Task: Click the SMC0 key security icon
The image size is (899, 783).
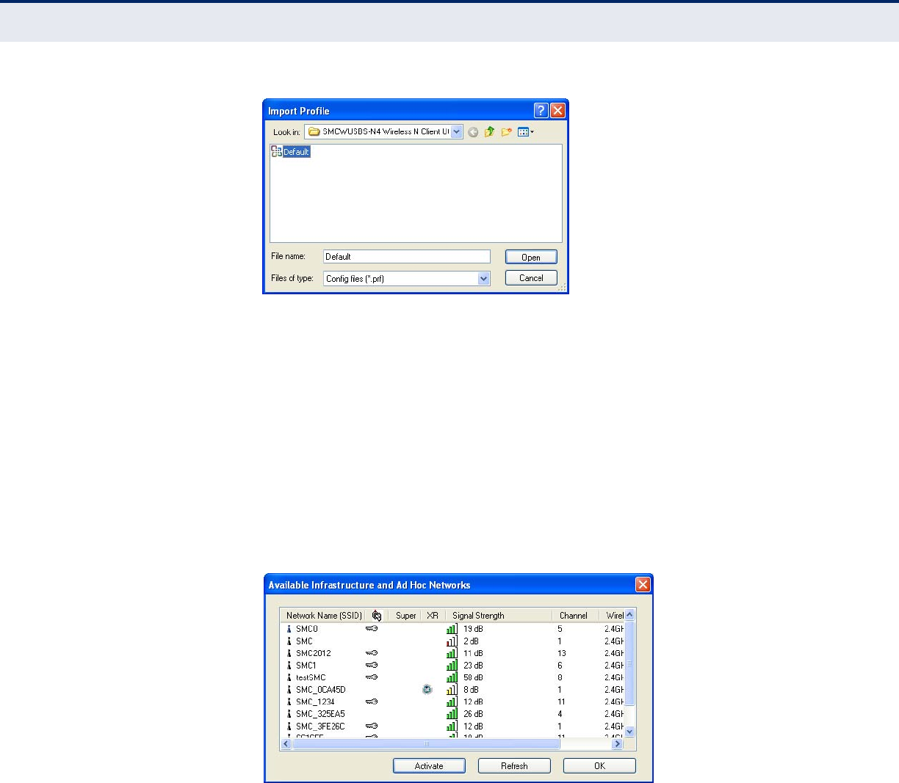Action: (x=372, y=629)
